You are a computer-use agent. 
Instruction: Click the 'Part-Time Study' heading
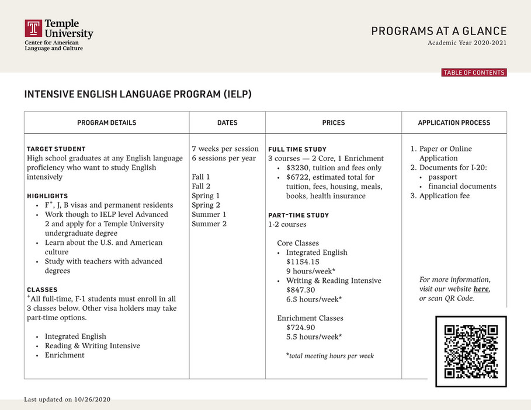[299, 215]
